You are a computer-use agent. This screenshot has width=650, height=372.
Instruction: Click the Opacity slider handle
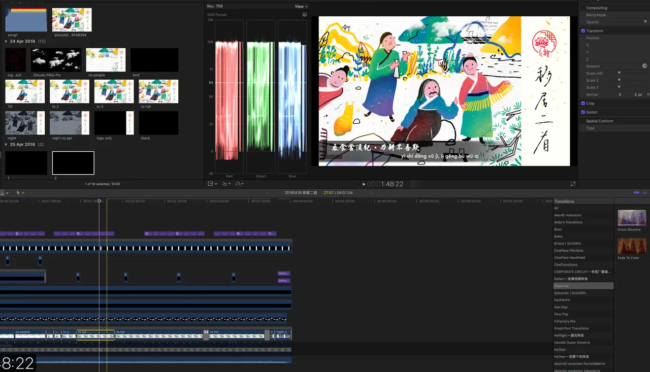click(x=645, y=22)
